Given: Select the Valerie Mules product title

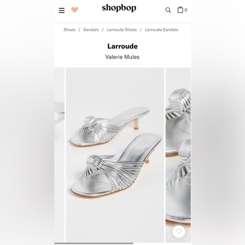Looking at the screenshot, I should (122, 57).
